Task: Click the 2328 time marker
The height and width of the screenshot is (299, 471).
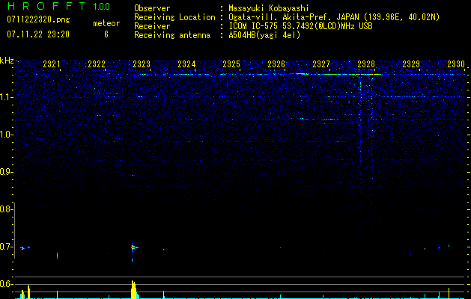Action: (366, 64)
